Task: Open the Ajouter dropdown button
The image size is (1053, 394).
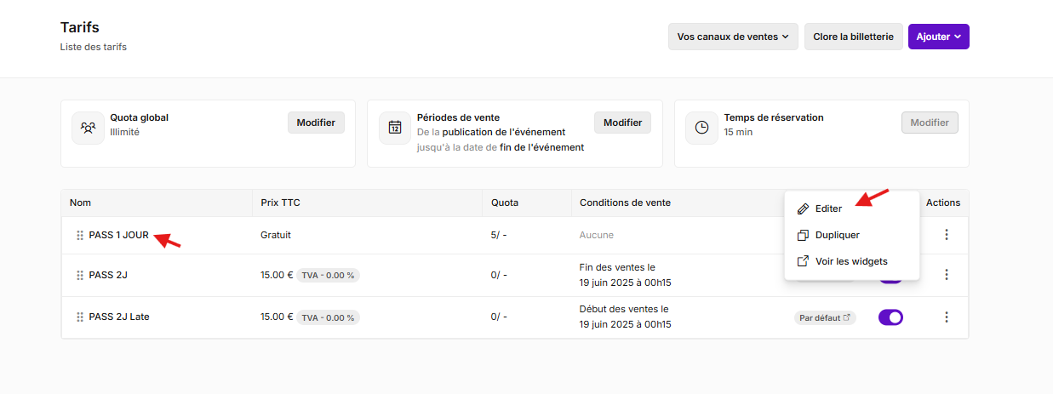Action: pyautogui.click(x=939, y=37)
